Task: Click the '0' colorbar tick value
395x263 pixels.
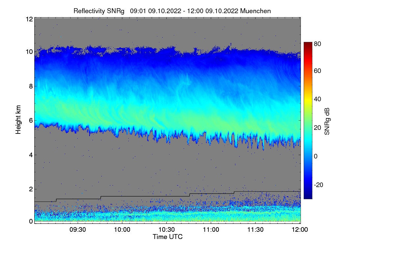Action: point(316,156)
